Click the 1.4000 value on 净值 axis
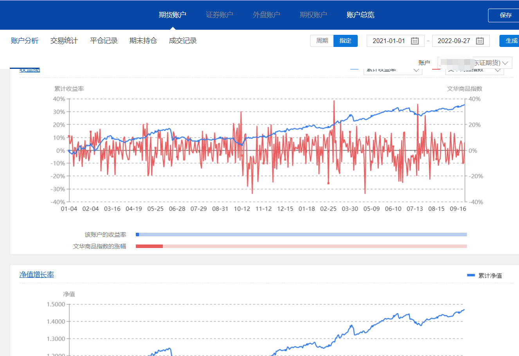The height and width of the screenshot is (356, 519). (x=56, y=322)
